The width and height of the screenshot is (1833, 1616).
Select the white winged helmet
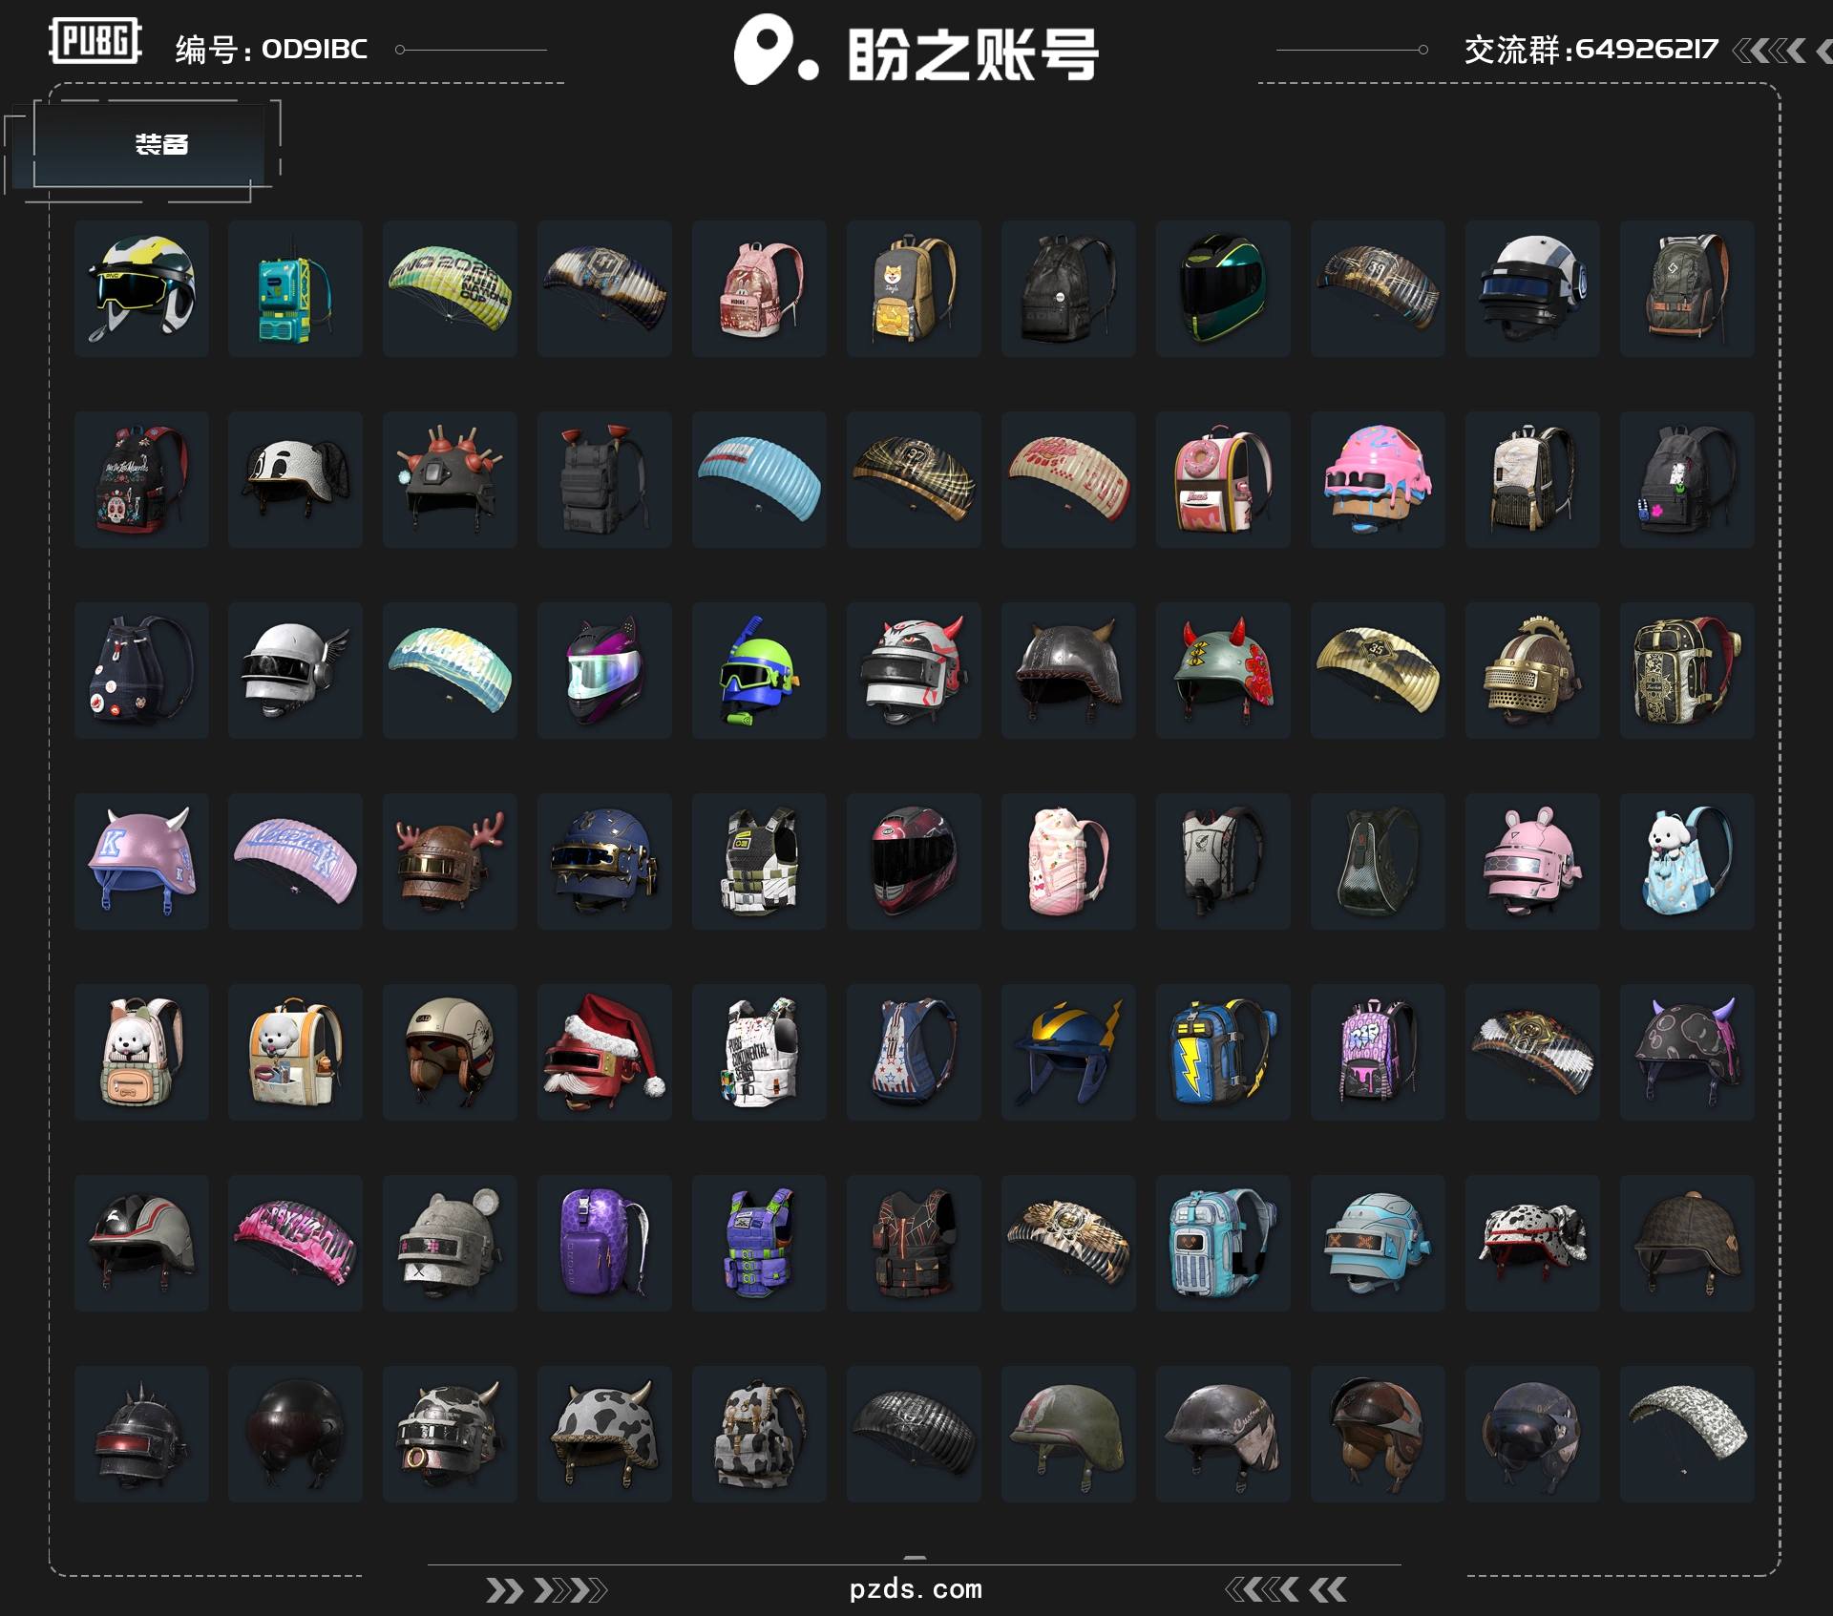pos(295,670)
